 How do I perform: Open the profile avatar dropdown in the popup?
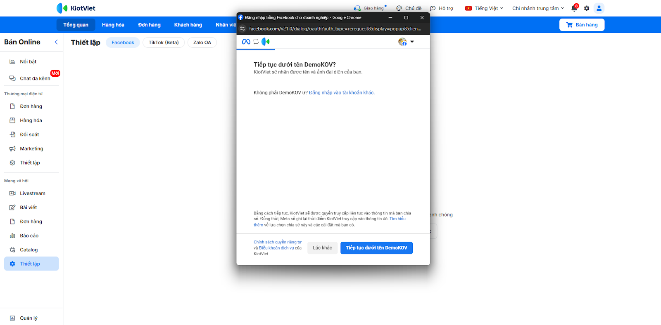406,42
